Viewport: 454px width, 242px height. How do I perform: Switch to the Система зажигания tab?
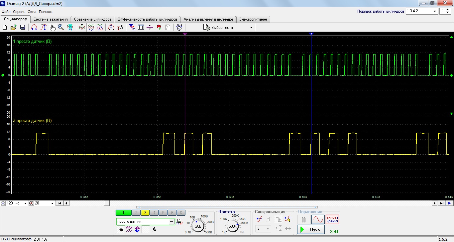coord(51,19)
